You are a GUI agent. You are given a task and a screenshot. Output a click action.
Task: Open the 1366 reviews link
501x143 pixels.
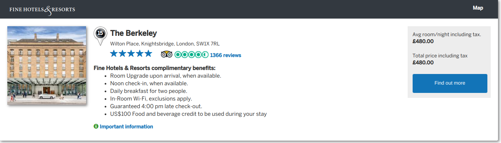tap(226, 55)
